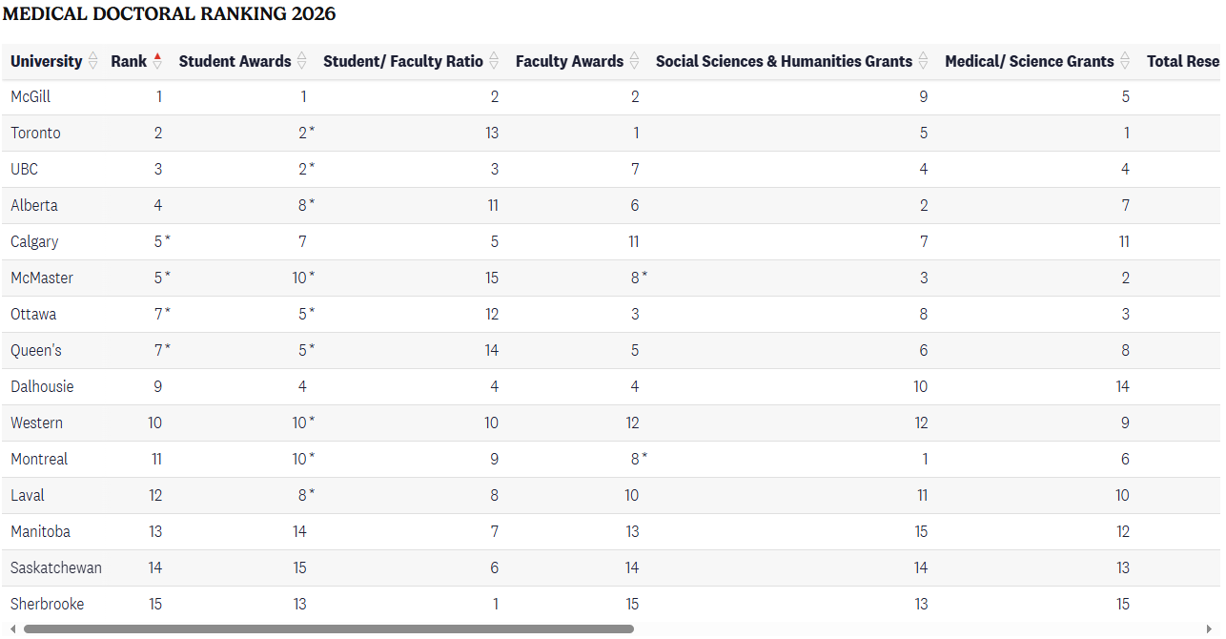Click the Total Research column header text
Screen dimensions: 1226x639
click(x=1182, y=61)
